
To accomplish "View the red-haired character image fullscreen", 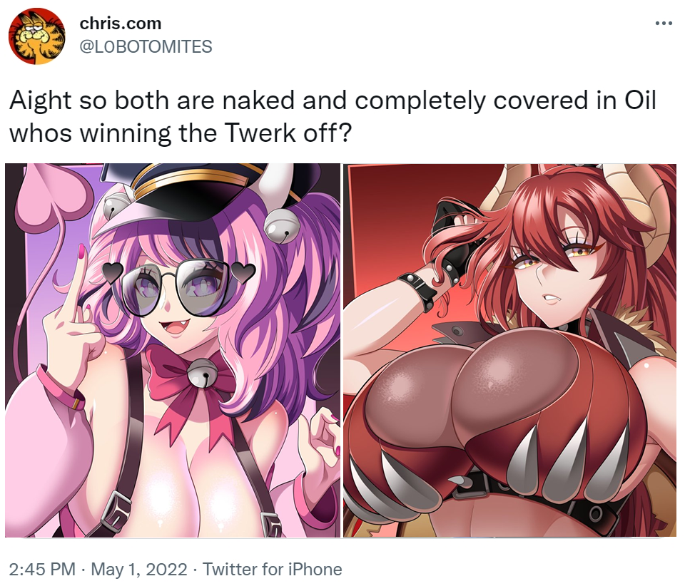I will click(x=509, y=350).
